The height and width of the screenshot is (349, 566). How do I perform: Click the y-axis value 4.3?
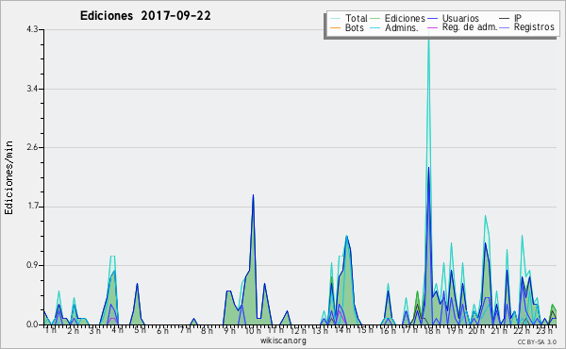[32, 29]
